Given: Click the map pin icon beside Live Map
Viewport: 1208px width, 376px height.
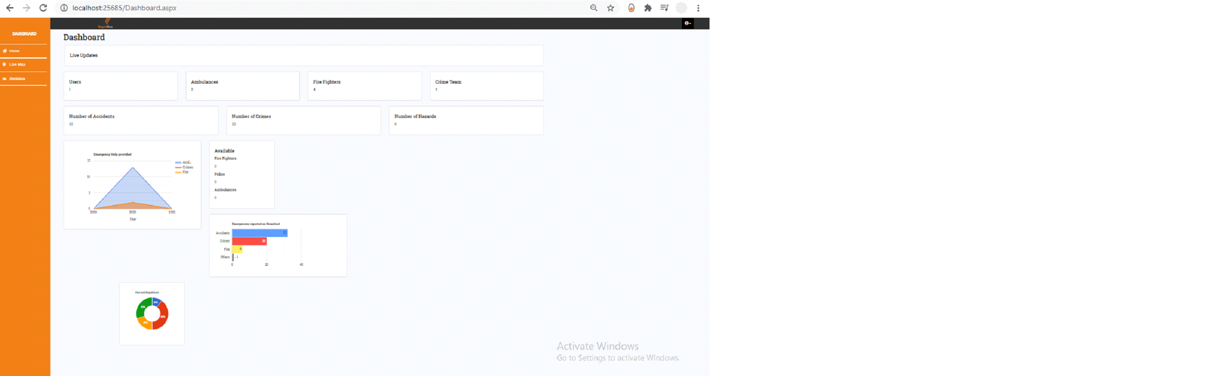Looking at the screenshot, I should [4, 64].
